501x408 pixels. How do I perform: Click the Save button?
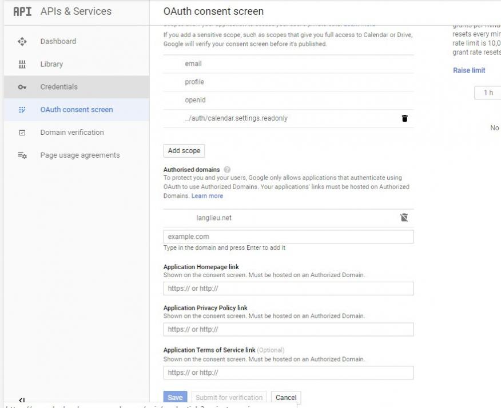tap(175, 398)
